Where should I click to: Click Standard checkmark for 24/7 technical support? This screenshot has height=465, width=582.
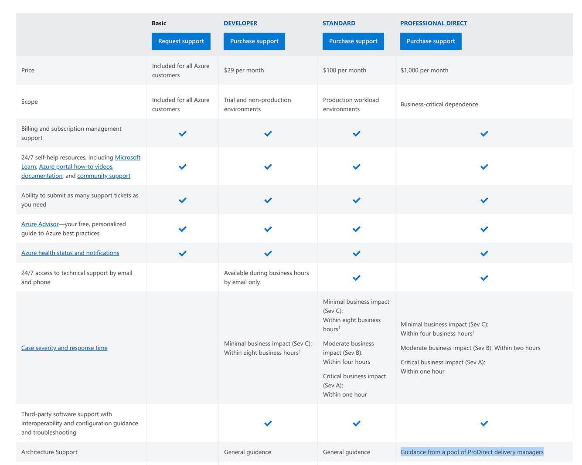357,278
